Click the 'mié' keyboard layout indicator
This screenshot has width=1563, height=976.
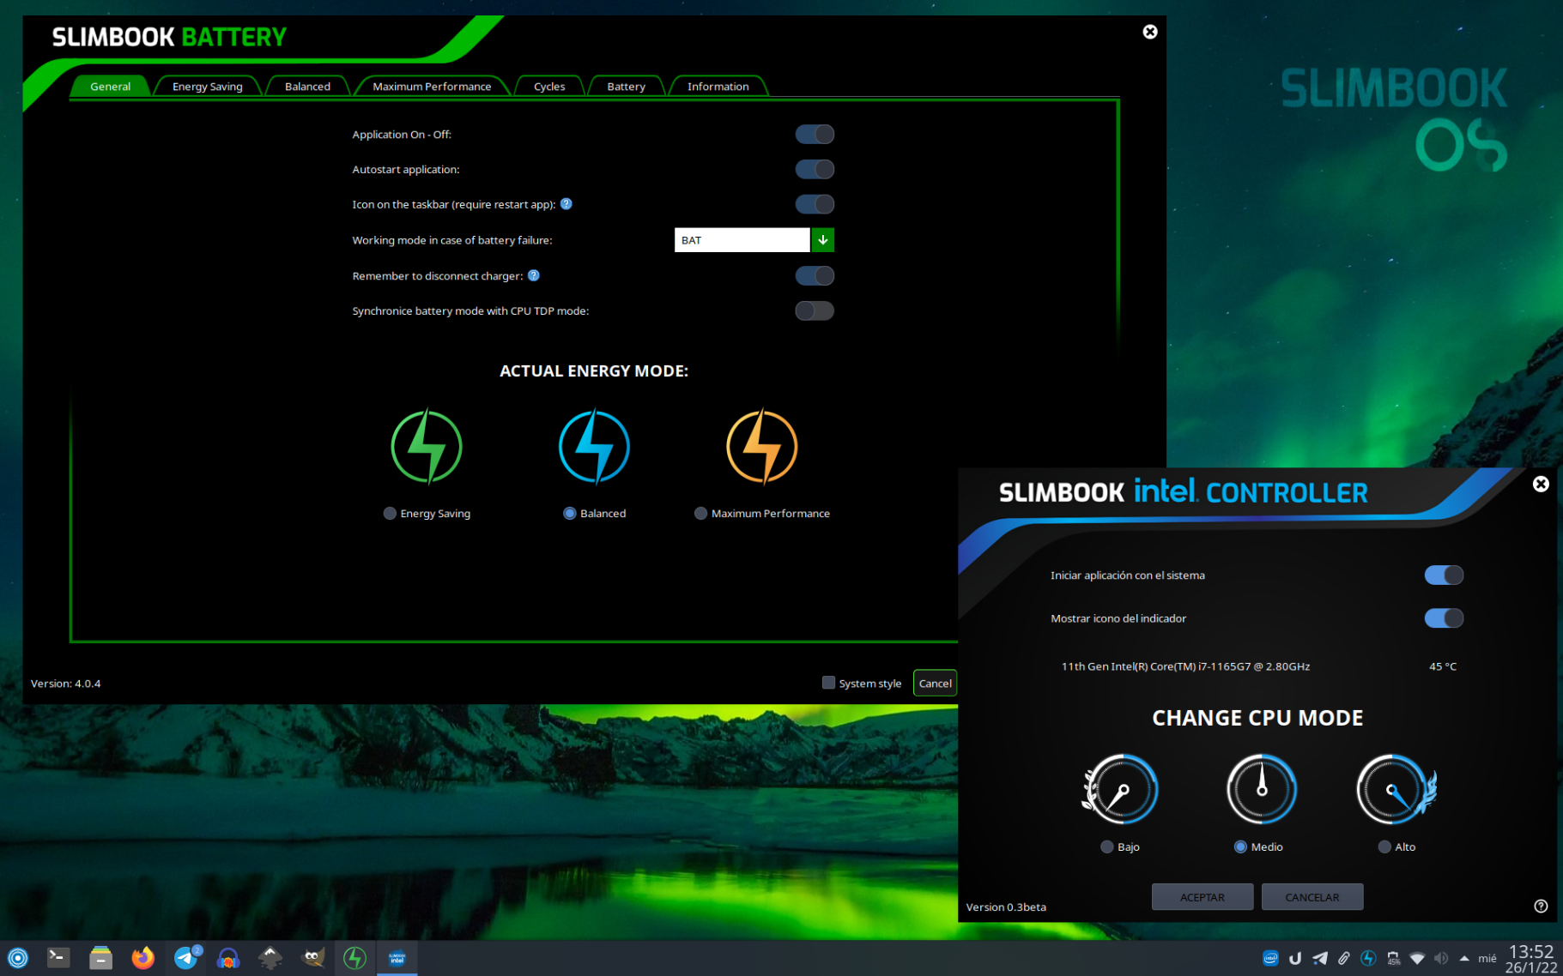1487,958
